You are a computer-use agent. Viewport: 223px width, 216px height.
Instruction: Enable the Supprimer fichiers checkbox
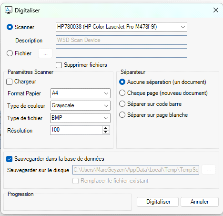(59, 65)
